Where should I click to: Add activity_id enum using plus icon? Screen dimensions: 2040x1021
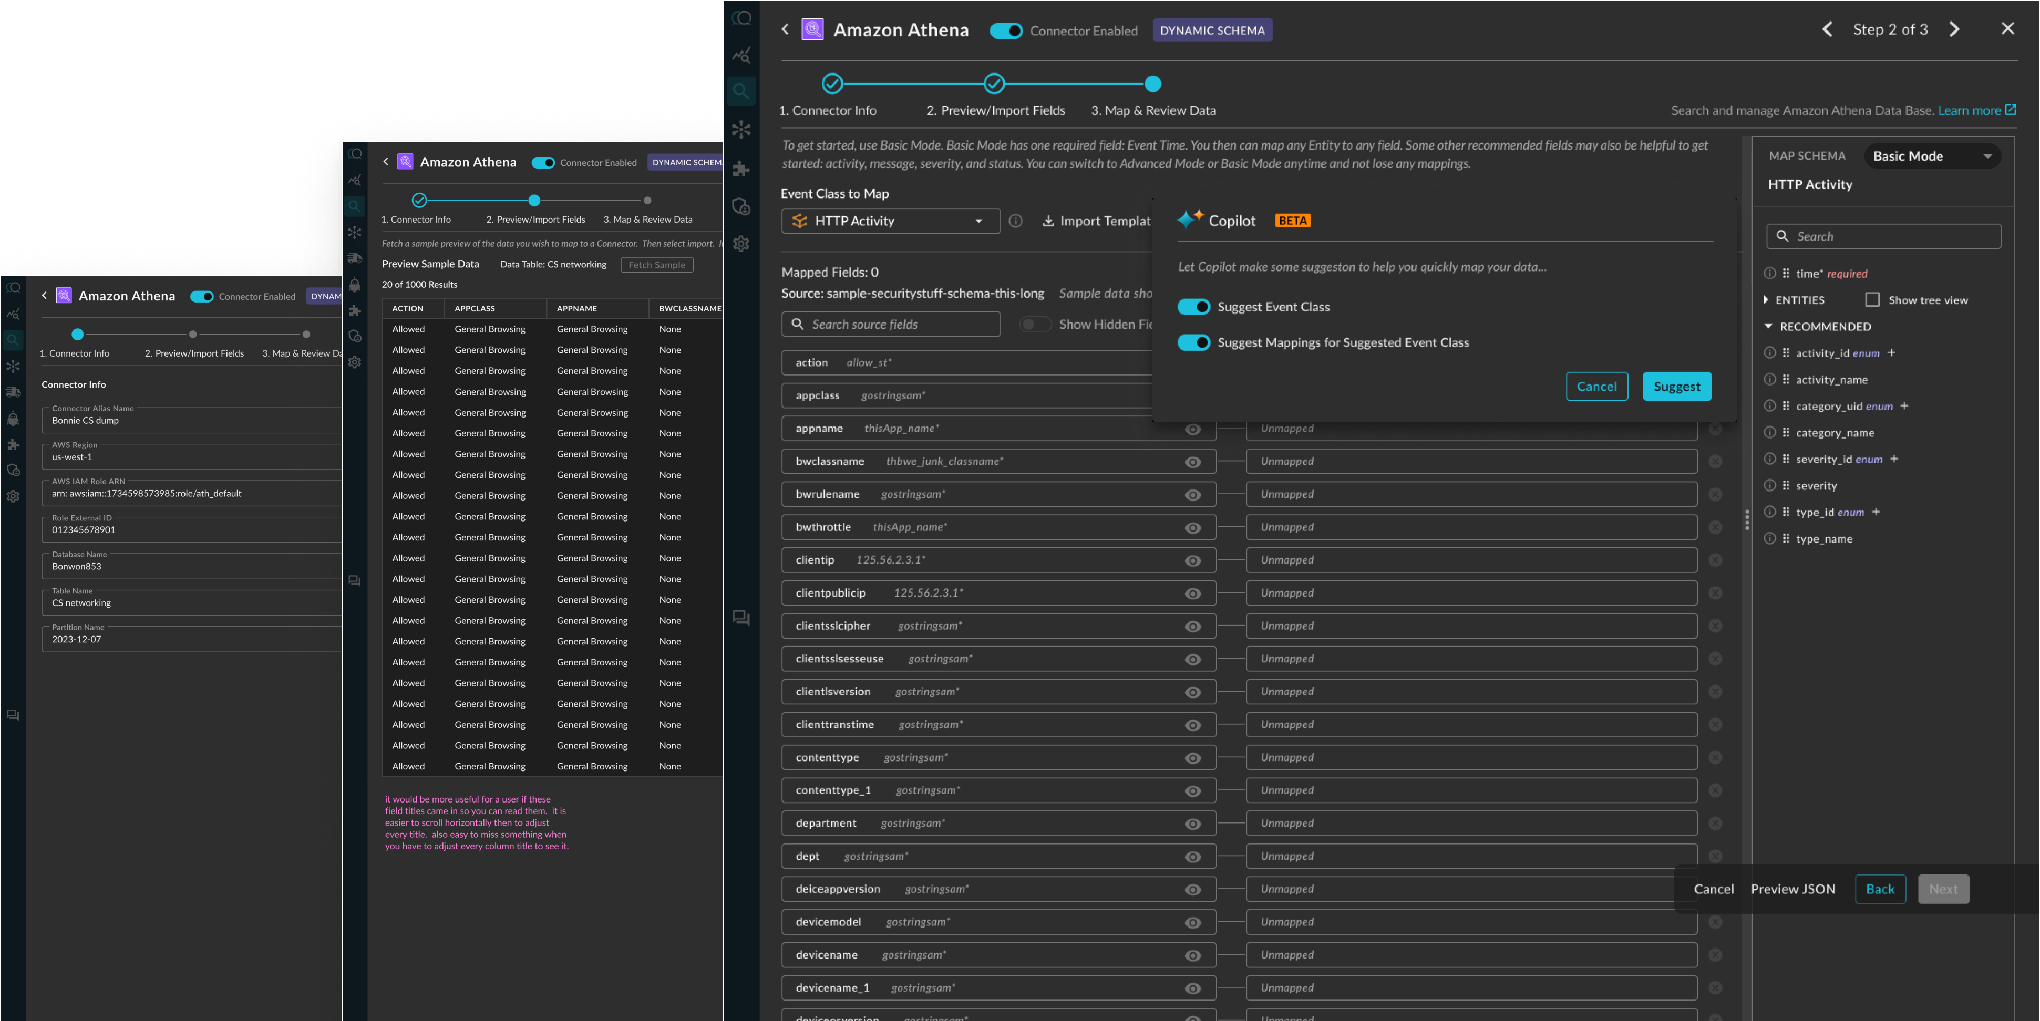(x=1891, y=353)
